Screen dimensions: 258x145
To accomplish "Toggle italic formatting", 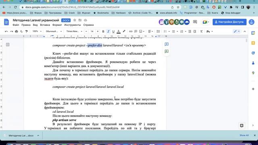I will pos(108,31).
